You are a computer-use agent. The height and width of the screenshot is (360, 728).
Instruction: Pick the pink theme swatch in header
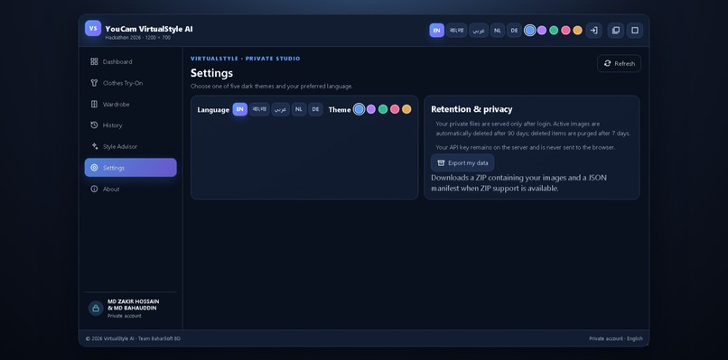[565, 31]
